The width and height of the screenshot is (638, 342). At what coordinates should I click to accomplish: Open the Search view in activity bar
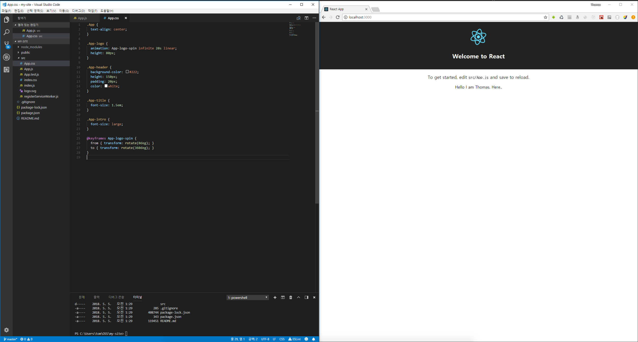(x=6, y=32)
